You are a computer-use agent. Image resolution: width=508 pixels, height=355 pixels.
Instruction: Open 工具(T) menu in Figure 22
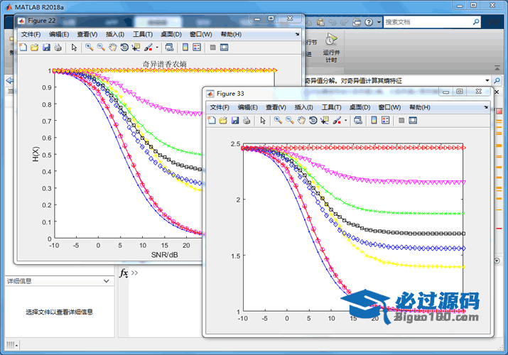[x=143, y=34]
